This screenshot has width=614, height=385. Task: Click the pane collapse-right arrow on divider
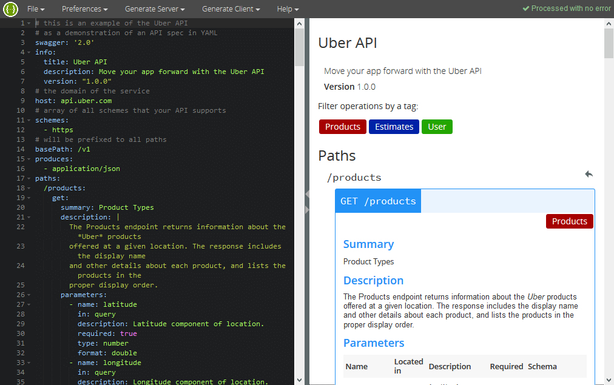click(x=308, y=210)
